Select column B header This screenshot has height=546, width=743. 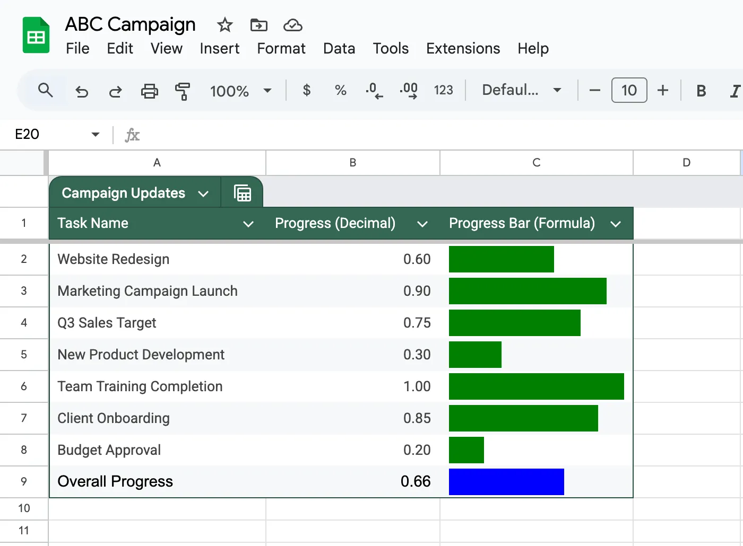(353, 163)
